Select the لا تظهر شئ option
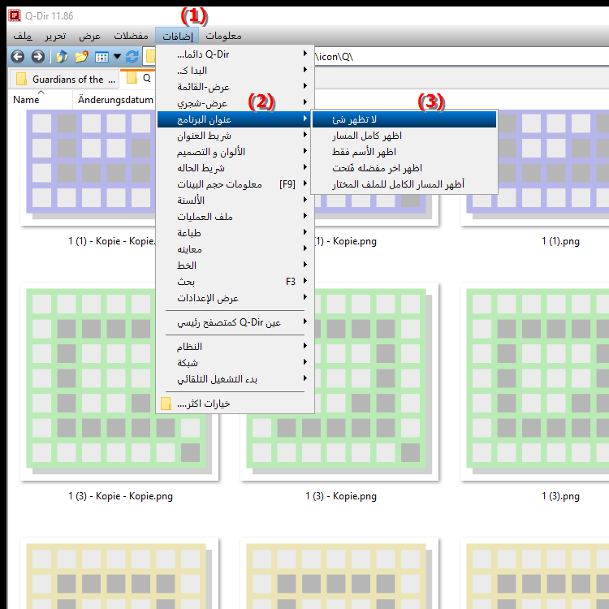The width and height of the screenshot is (609, 609). [x=404, y=119]
